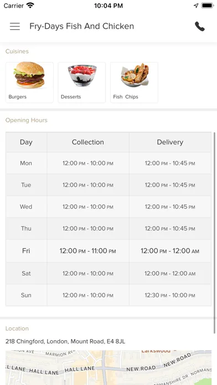Select the Fri row in opening hours
Screen dimensions: 217x385
click(x=108, y=251)
